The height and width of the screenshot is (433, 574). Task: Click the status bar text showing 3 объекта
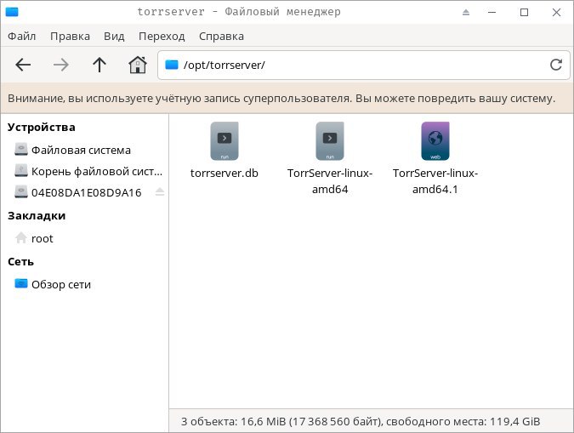click(361, 421)
